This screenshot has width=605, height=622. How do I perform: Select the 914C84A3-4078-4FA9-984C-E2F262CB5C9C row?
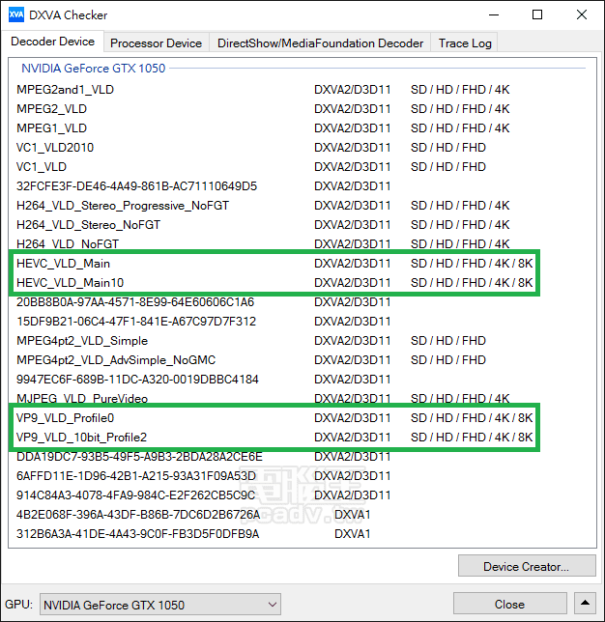click(x=302, y=495)
